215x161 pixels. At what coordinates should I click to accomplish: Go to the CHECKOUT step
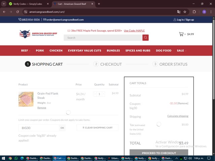[x=107, y=64]
